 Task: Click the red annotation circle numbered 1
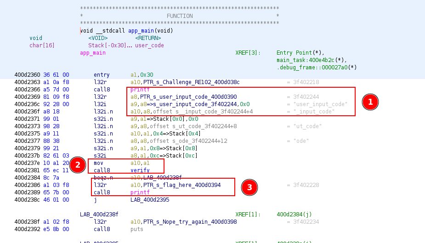[370, 102]
